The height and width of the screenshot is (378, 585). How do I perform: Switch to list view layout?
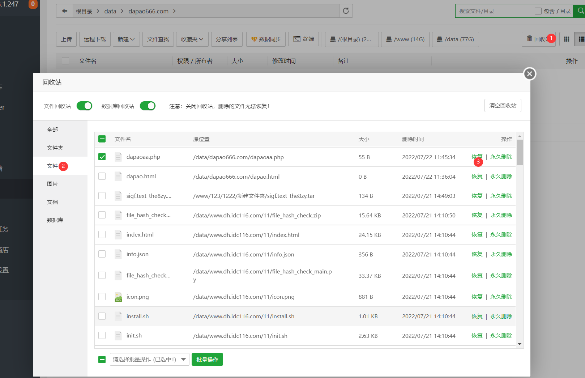point(580,39)
